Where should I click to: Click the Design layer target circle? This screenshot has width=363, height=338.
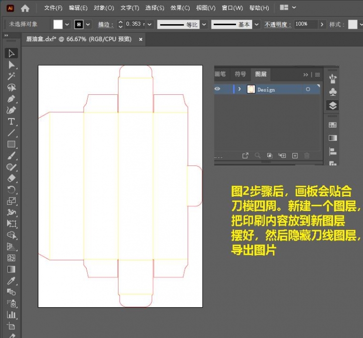pos(308,89)
